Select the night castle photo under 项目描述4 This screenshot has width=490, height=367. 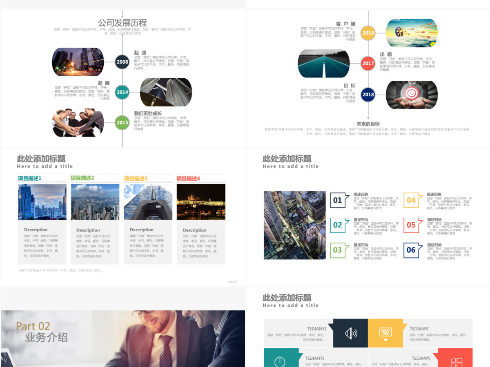pos(201,202)
